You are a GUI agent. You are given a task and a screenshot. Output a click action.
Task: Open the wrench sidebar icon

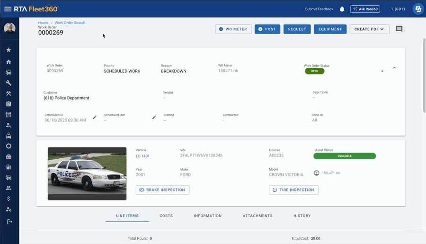coord(9,83)
